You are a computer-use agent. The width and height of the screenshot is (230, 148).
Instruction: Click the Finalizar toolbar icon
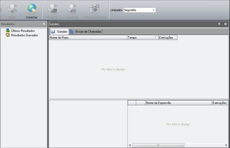(52, 8)
